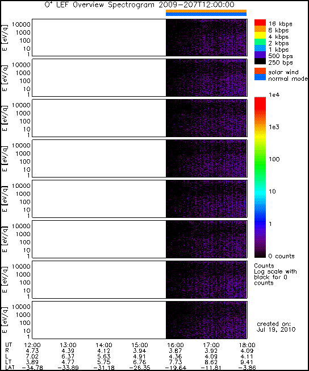Image resolution: width=309 pixels, height=371 pixels.
Task: Click the orange telemetry bar above the plots
Action: click(206, 11)
